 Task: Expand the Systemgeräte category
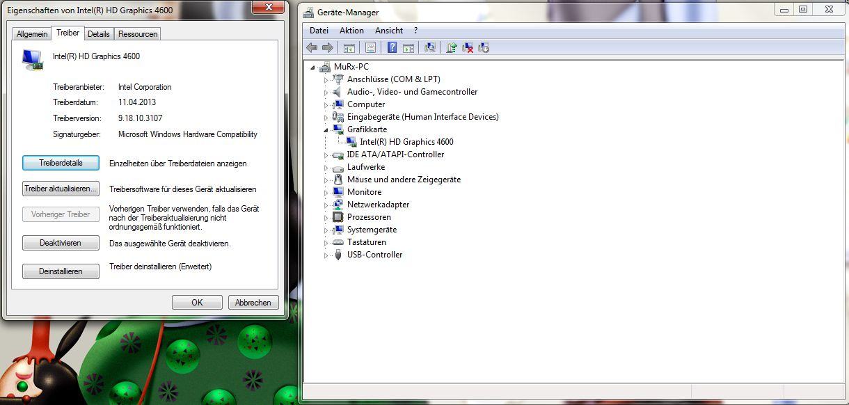326,230
